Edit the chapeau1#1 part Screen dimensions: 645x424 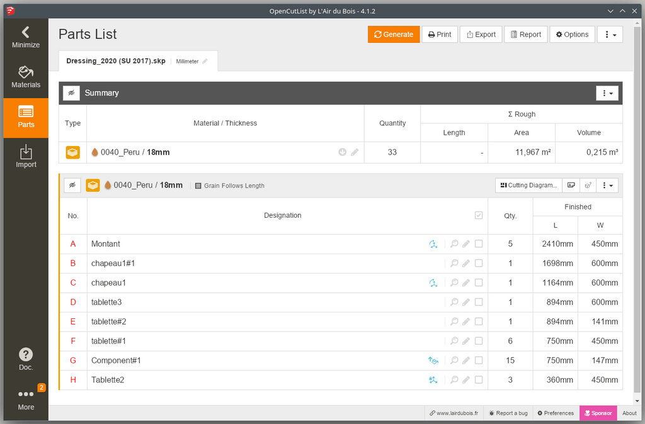point(466,264)
